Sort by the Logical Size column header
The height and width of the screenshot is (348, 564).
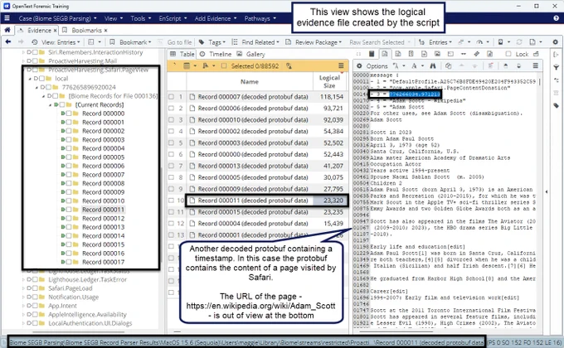(329, 81)
